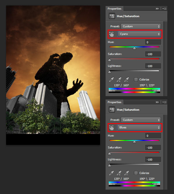The width and height of the screenshot is (174, 194).
Task: Click the Hue value field in the Cyans panel
Action: coord(153,42)
